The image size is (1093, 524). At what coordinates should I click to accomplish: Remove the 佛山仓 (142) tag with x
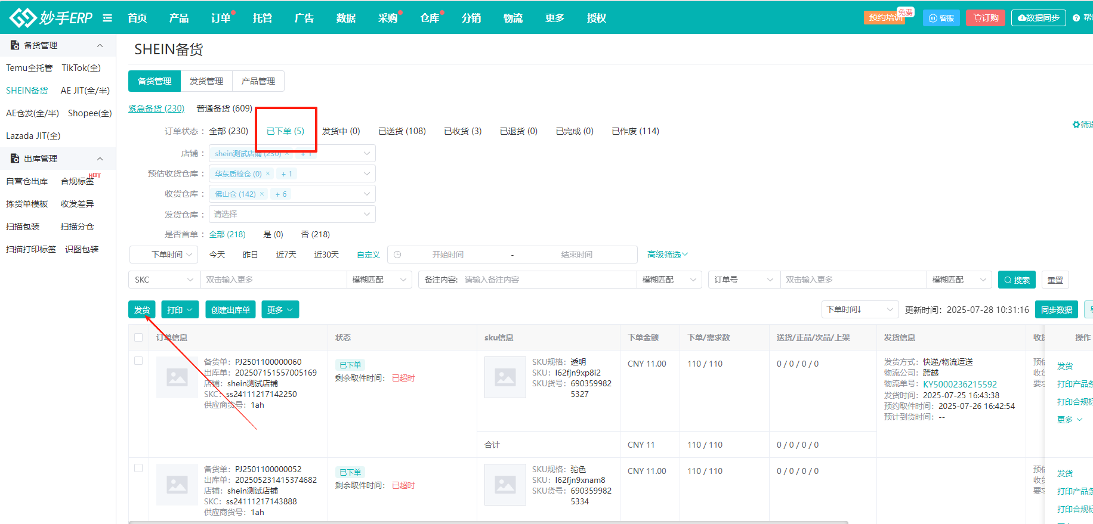tap(262, 194)
